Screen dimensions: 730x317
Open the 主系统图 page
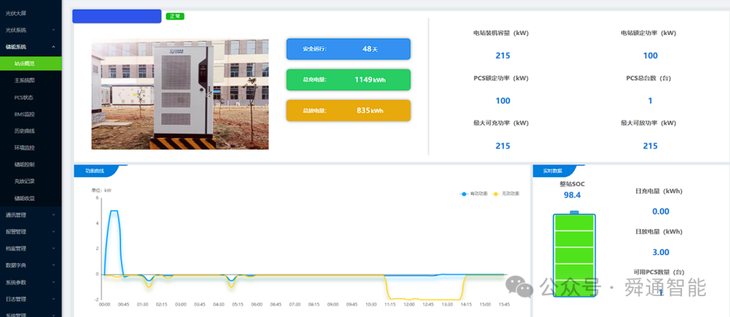click(x=30, y=80)
